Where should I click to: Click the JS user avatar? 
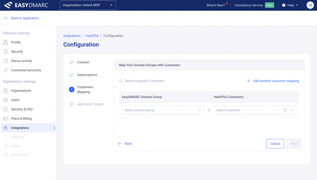pos(310,5)
